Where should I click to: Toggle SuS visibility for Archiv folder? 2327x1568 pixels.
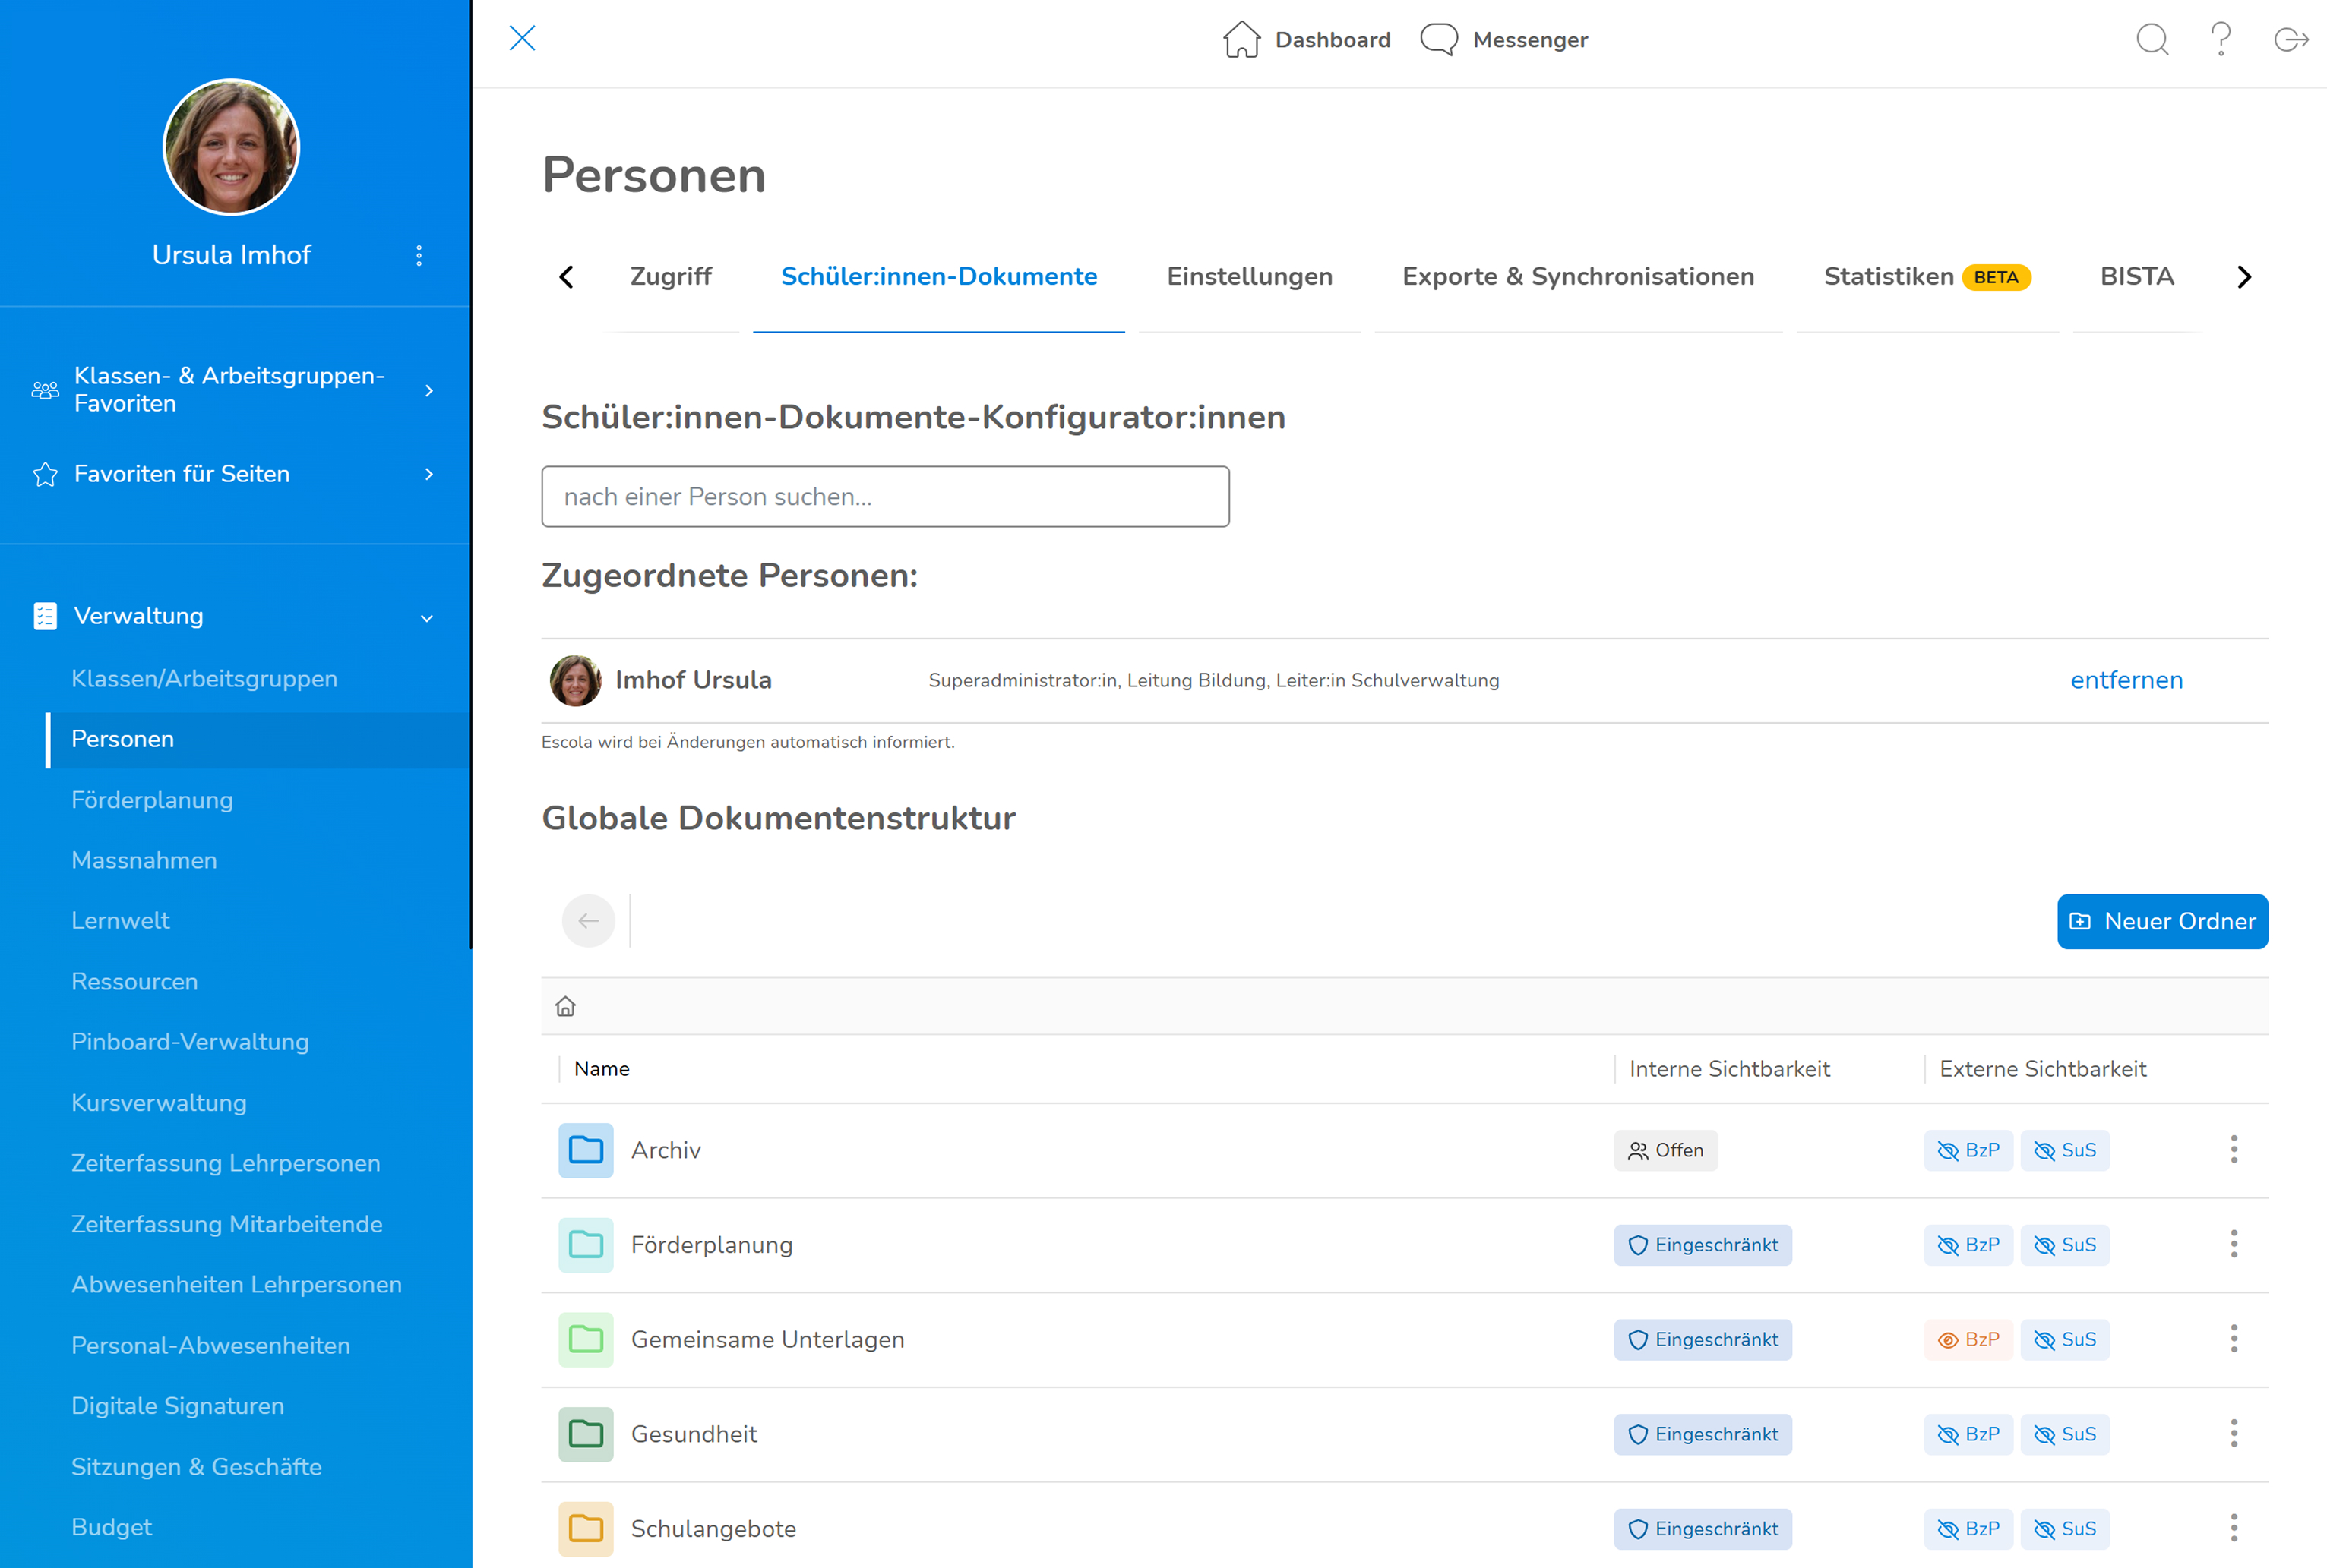pos(2064,1150)
